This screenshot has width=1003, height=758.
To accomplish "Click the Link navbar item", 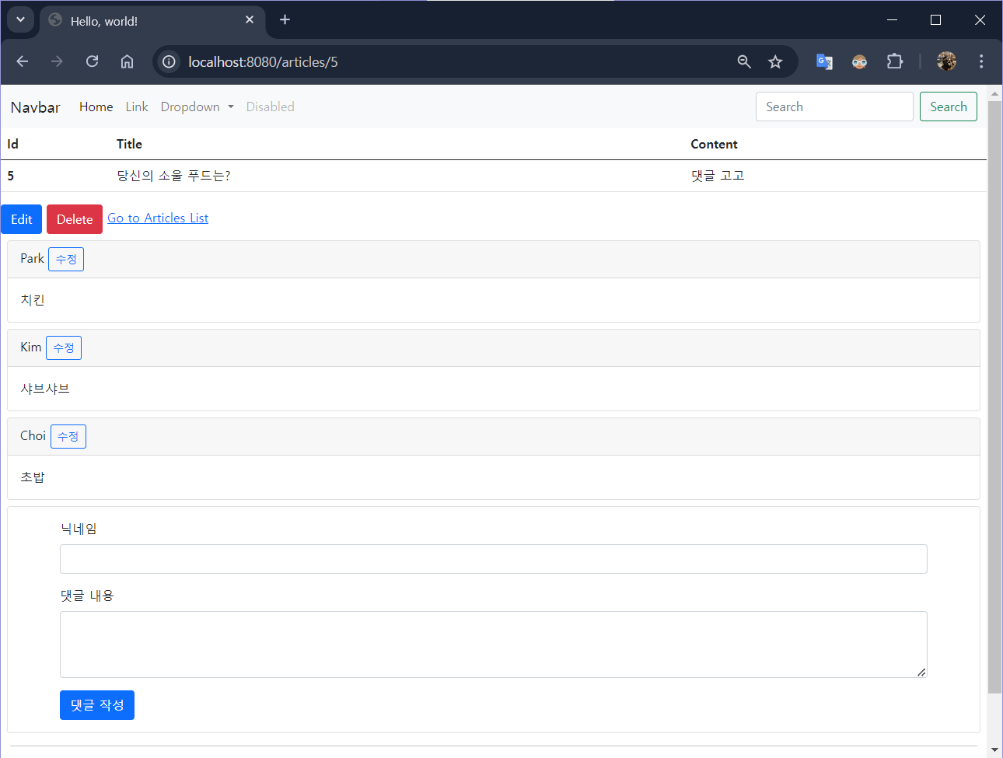I will point(137,107).
